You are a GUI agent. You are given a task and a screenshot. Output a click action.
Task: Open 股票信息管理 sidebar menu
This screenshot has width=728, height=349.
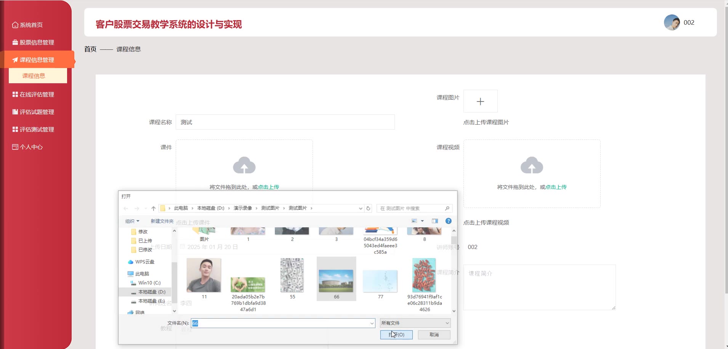tap(33, 43)
